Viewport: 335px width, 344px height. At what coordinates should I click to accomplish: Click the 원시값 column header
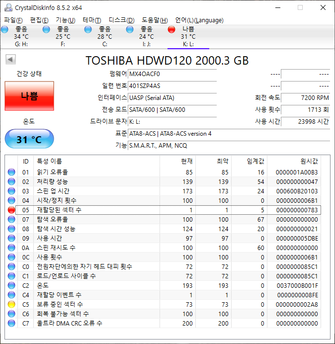pos(294,161)
